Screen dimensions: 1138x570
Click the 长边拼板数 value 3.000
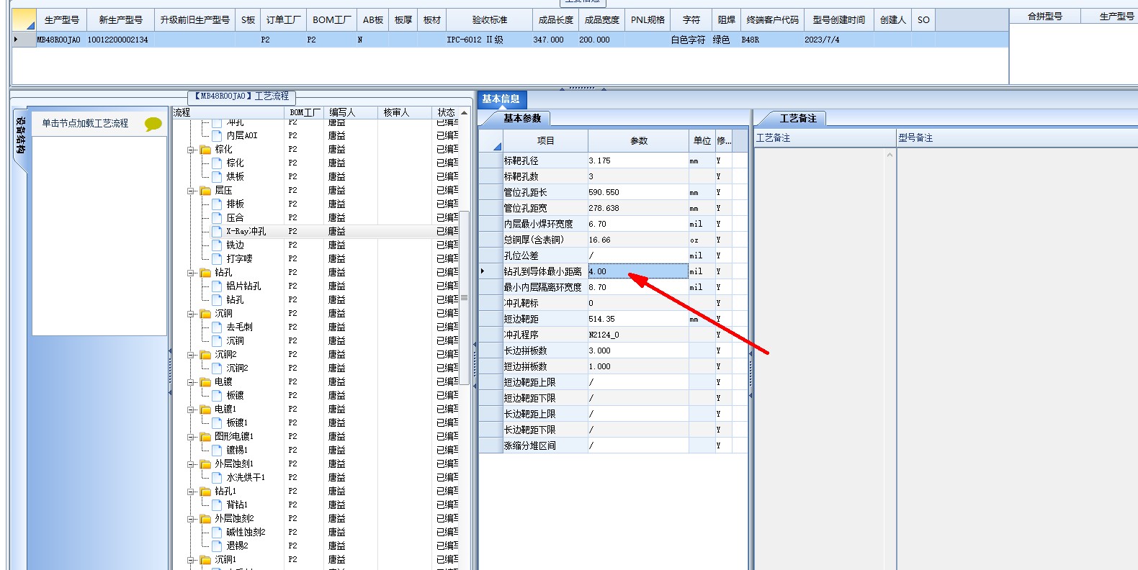[638, 350]
